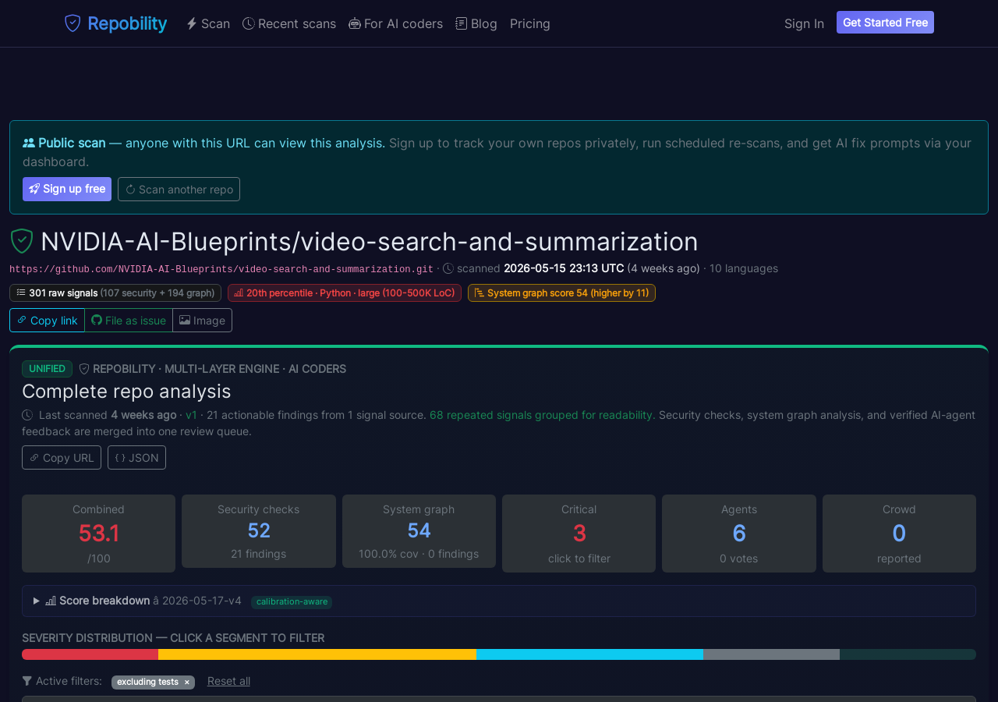Open the Pricing page
The width and height of the screenshot is (998, 702).
click(x=530, y=23)
